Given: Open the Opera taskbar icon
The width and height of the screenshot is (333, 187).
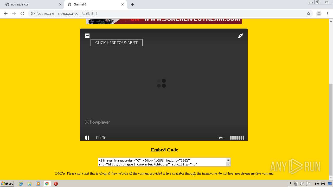Looking at the screenshot, I should pos(56,184).
